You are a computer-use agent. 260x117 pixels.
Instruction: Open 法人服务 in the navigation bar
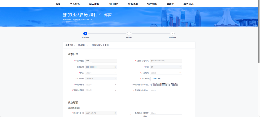94,4
